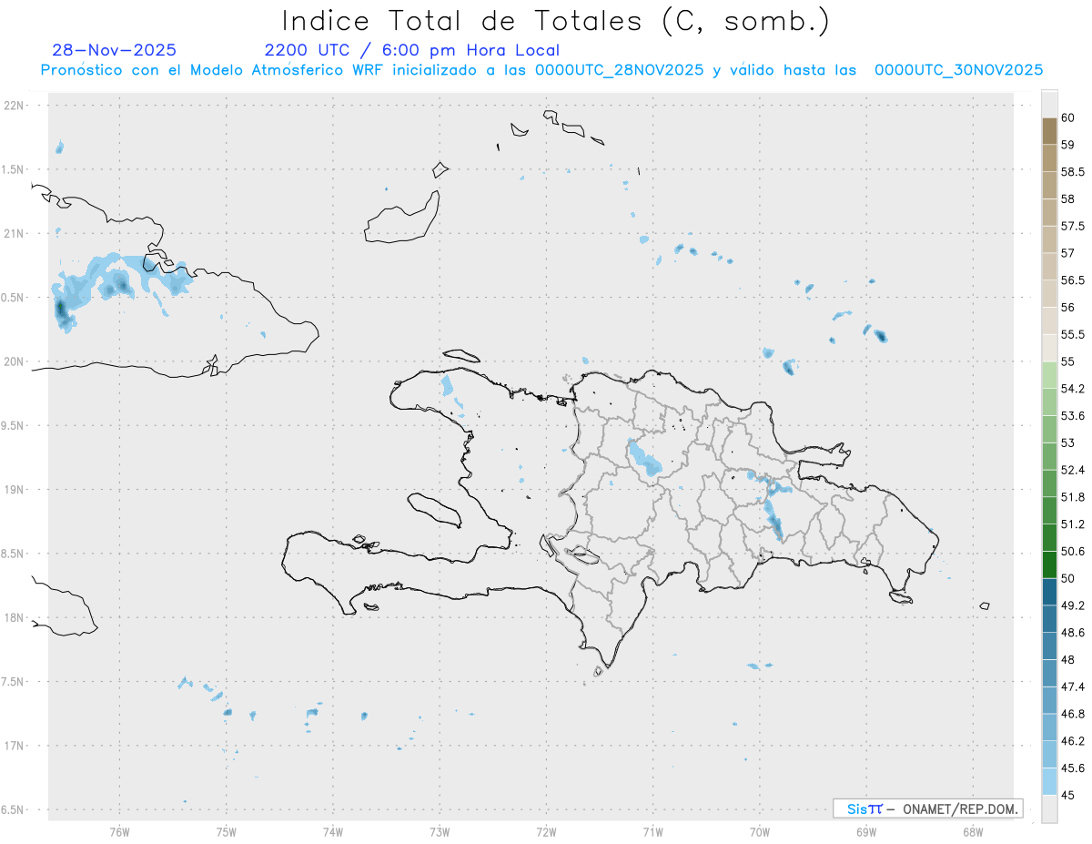
Task: Click the colorbar label '56.5'
Action: [1073, 280]
